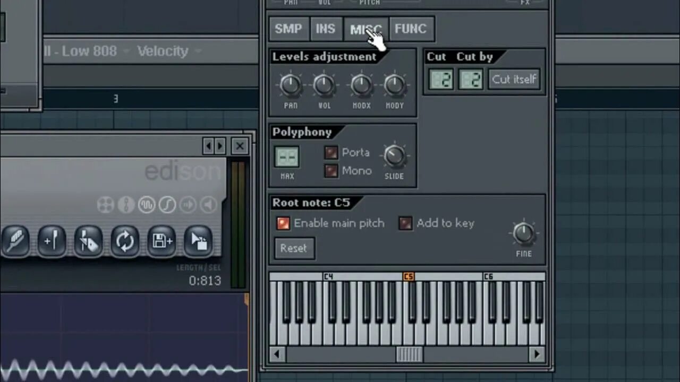
Task: Click the highlighted C5 root note marker
Action: pyautogui.click(x=409, y=277)
